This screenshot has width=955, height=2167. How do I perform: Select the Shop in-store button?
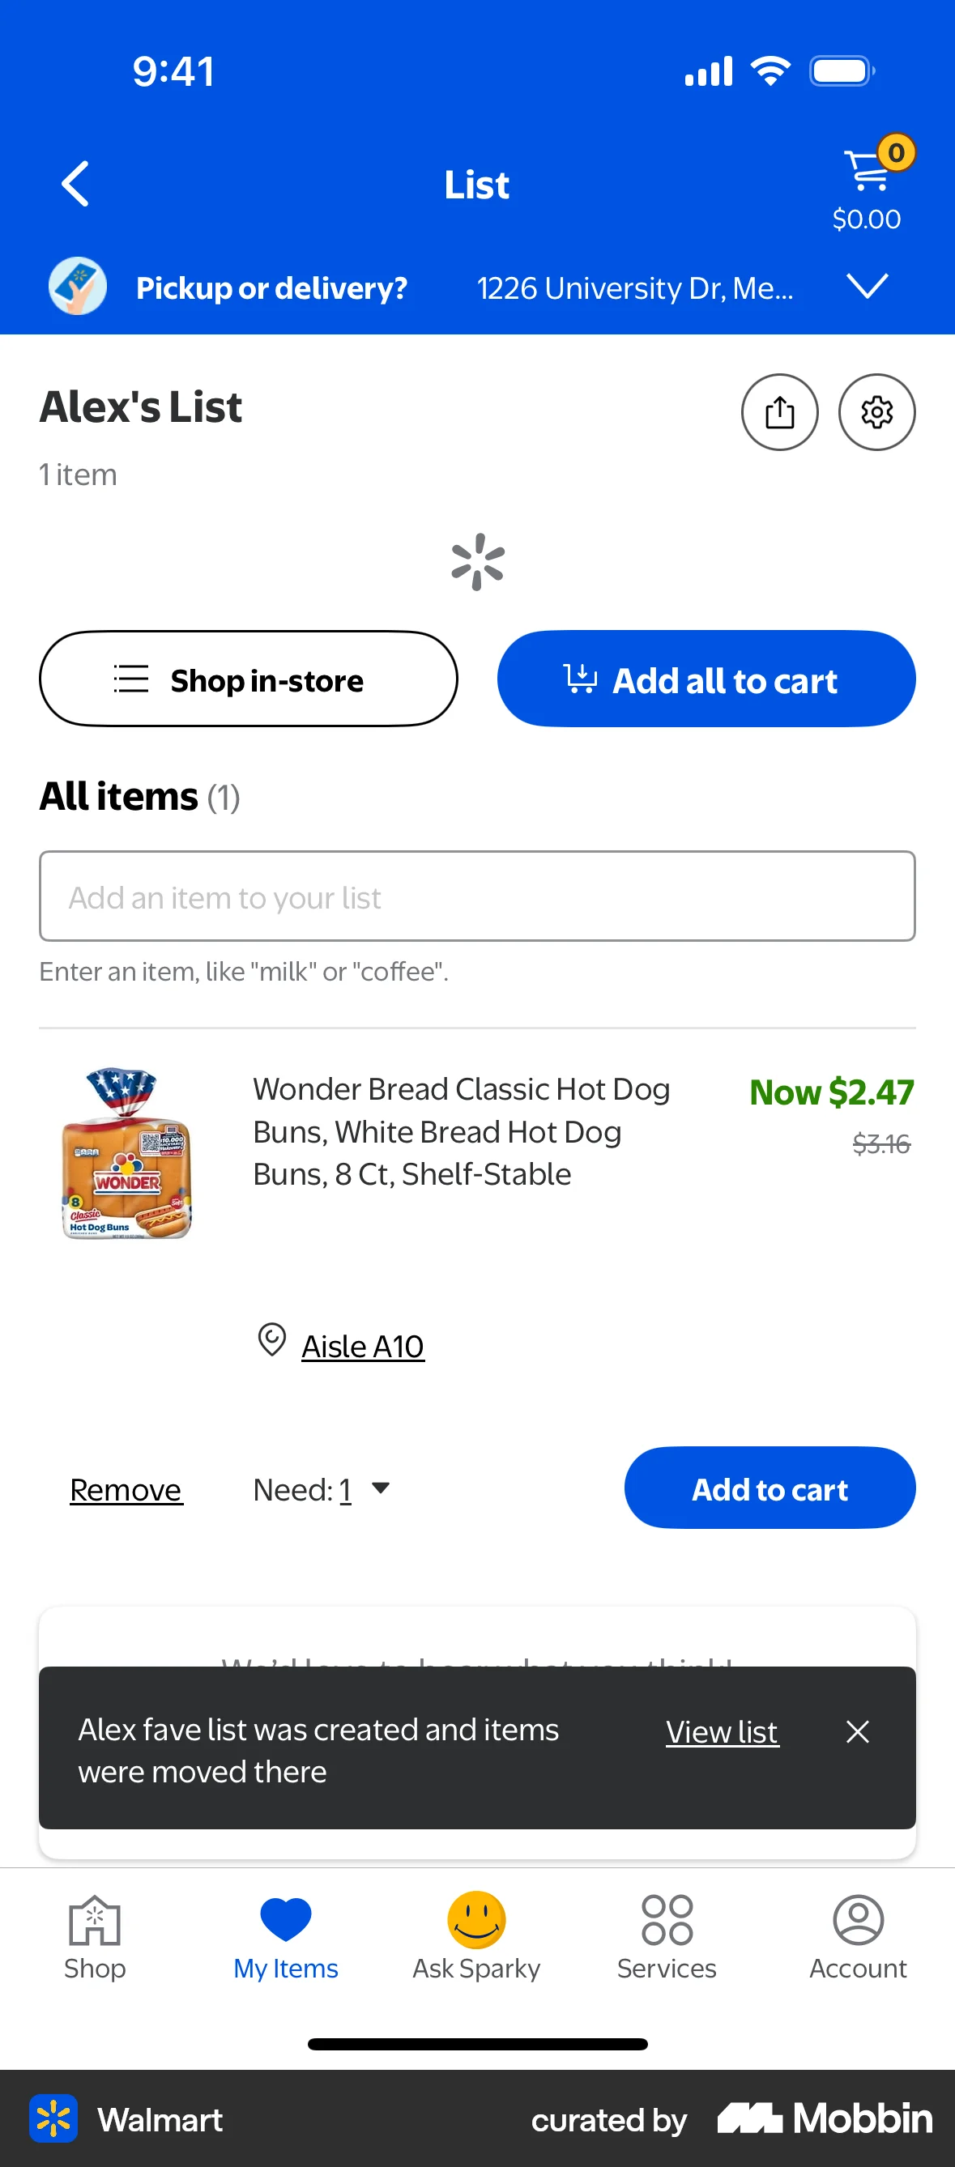(248, 679)
